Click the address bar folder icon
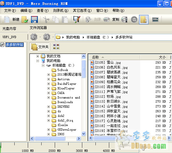 coord(58,37)
